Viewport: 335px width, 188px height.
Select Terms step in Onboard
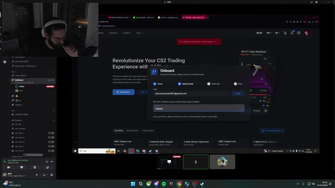[158, 84]
